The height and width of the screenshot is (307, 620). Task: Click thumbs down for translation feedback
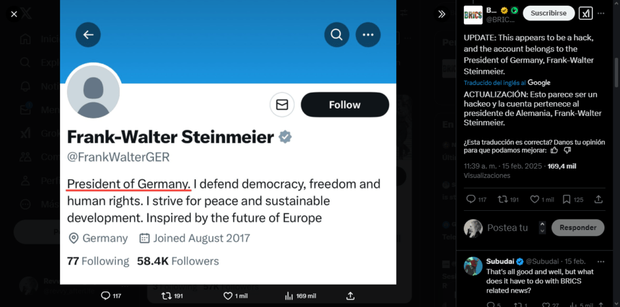567,150
